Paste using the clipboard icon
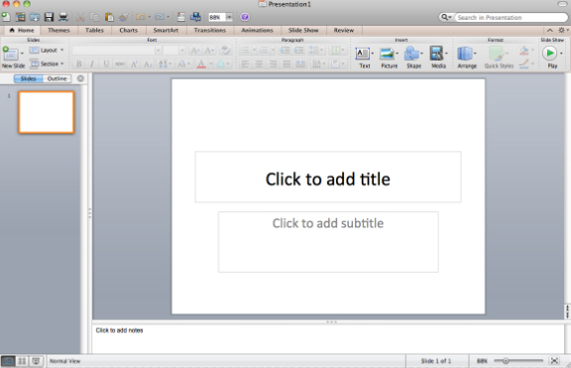Viewport: 571px width, 368px height. 109,17
